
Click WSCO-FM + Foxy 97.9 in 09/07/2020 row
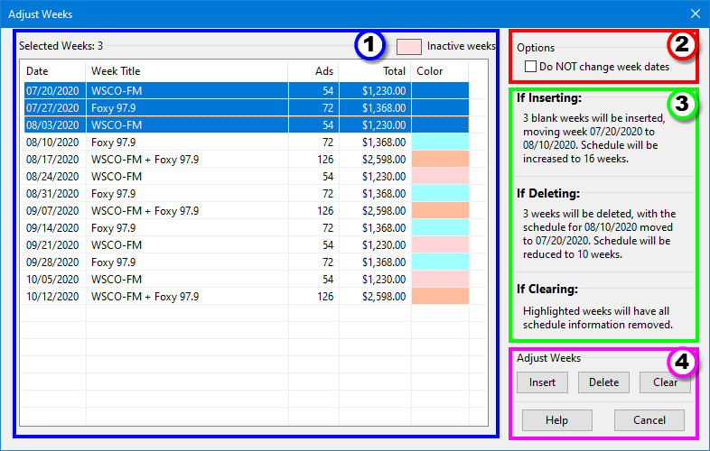click(x=145, y=211)
